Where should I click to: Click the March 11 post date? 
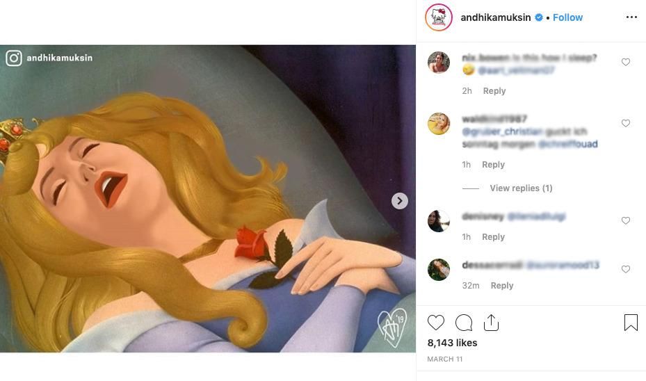(x=444, y=359)
